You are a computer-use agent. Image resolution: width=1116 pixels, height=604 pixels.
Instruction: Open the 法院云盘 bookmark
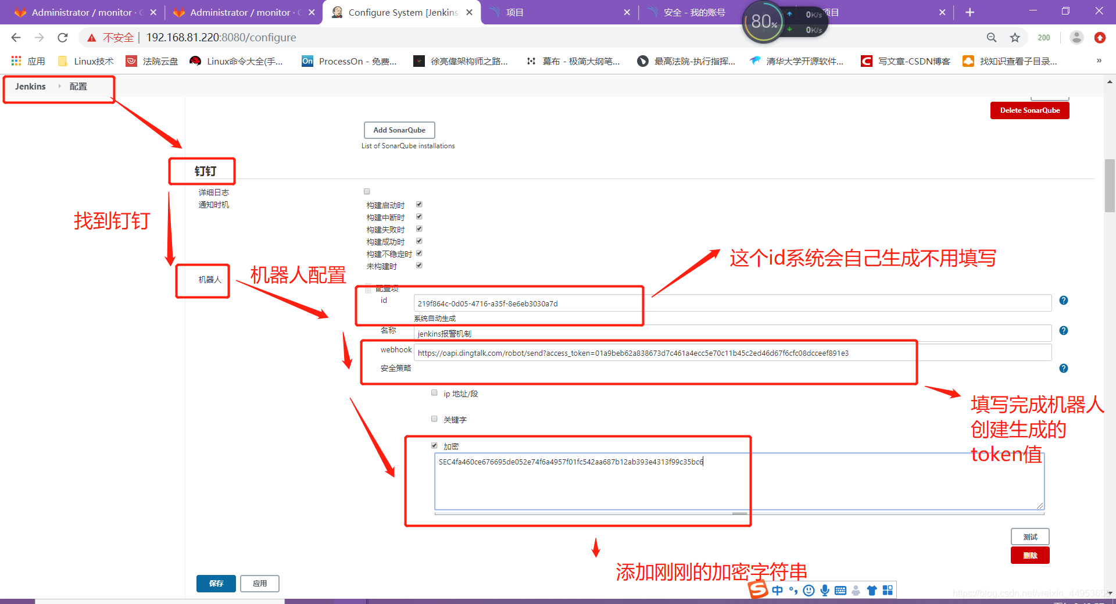[152, 61]
